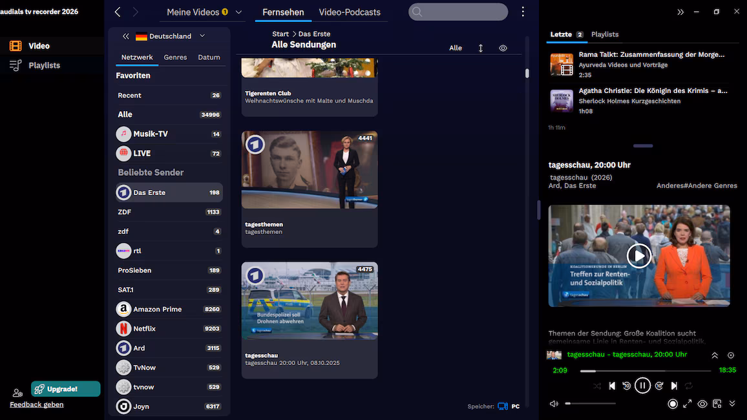Rewind 10 seconds
This screenshot has width=747, height=420.
(x=627, y=386)
